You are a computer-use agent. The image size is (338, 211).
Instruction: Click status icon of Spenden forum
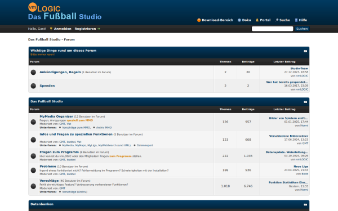[x=33, y=86]
